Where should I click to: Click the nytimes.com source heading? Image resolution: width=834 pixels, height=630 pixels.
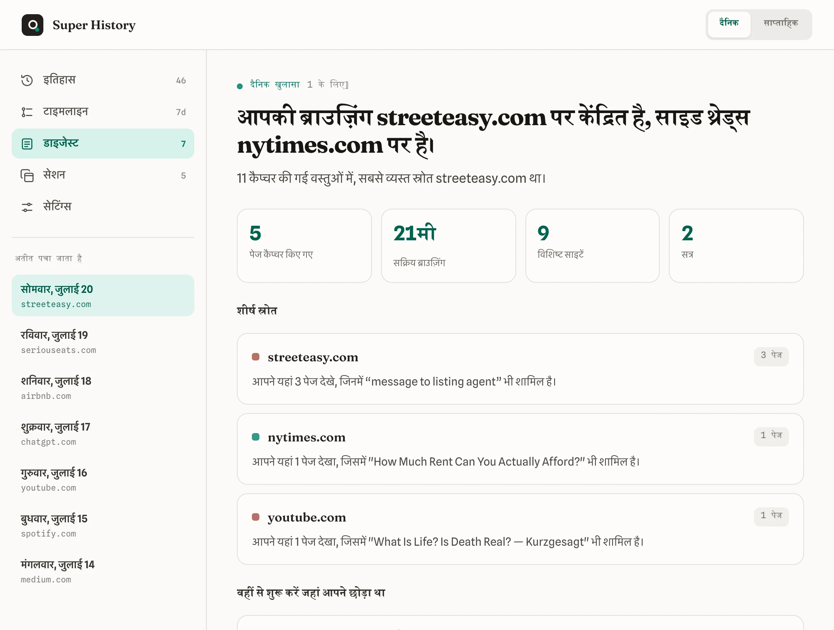[306, 438]
